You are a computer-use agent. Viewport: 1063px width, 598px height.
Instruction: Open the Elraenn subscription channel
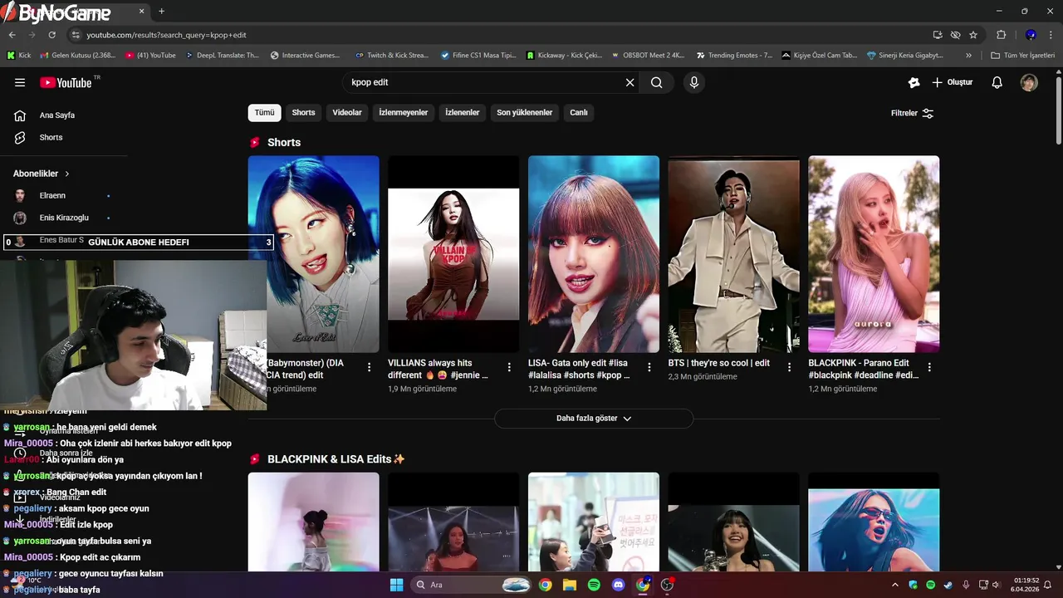52,195
